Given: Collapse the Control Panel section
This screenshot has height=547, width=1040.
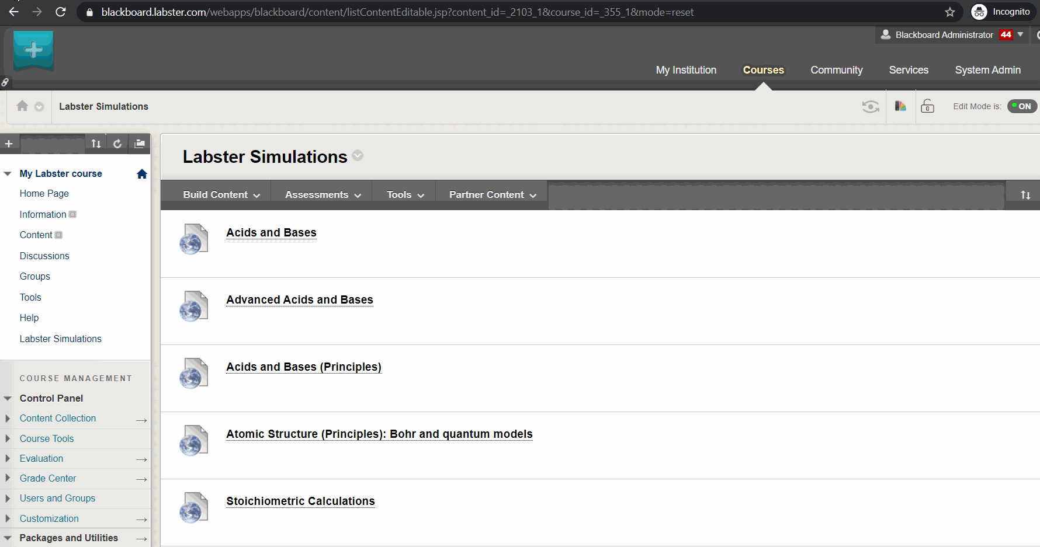Looking at the screenshot, I should coord(8,398).
